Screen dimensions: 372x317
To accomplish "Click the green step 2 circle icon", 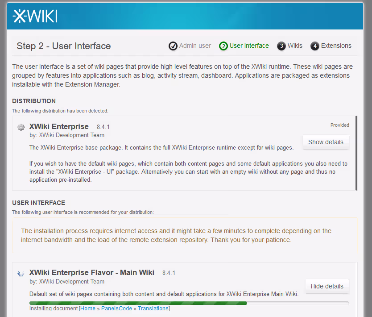I will point(223,46).
